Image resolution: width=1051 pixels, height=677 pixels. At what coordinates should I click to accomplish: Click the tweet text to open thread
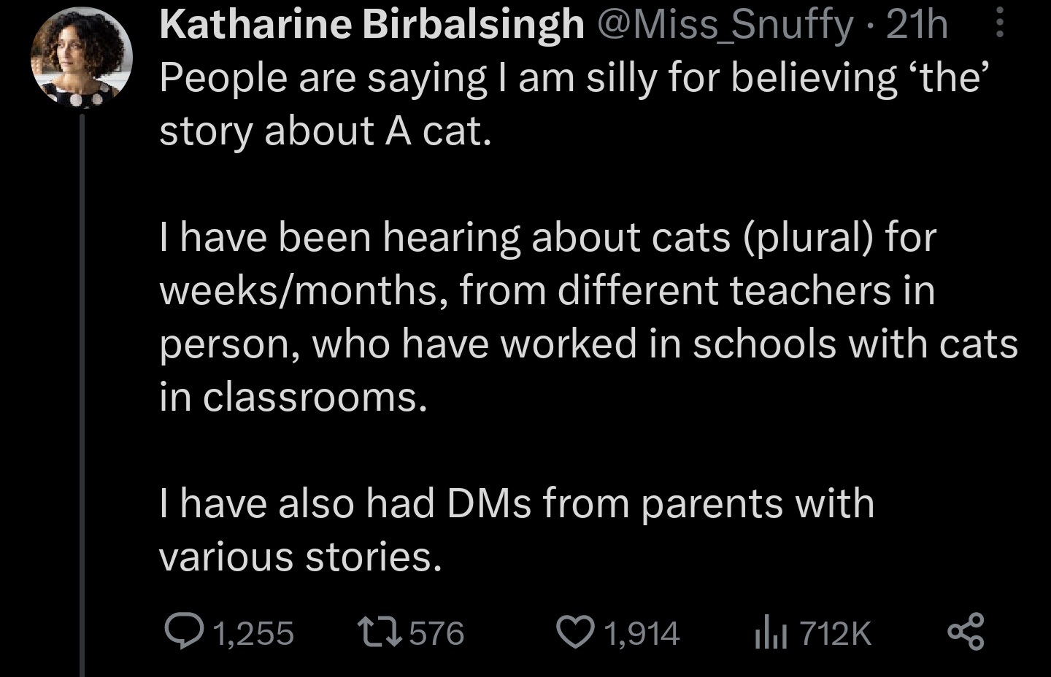click(x=511, y=292)
